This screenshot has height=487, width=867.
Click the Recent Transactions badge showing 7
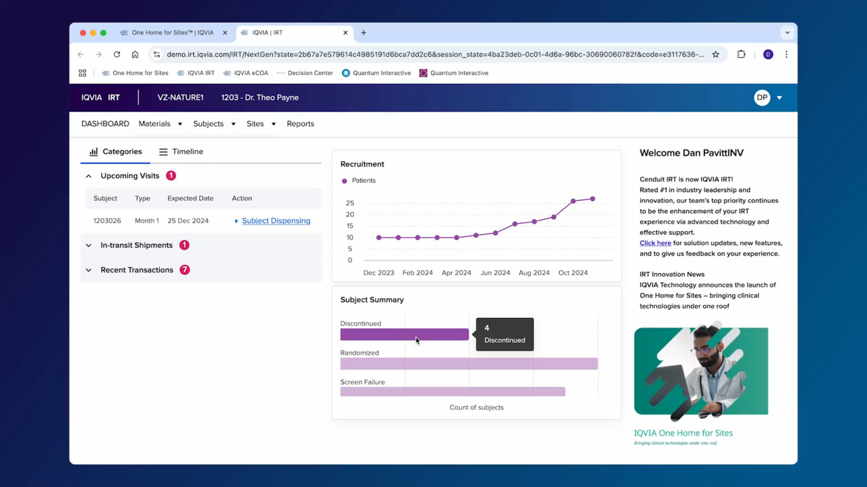185,269
